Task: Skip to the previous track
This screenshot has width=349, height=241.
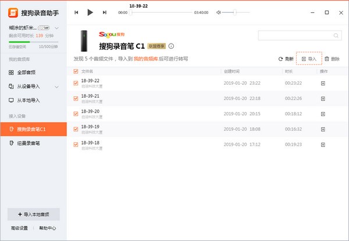Action: point(77,12)
